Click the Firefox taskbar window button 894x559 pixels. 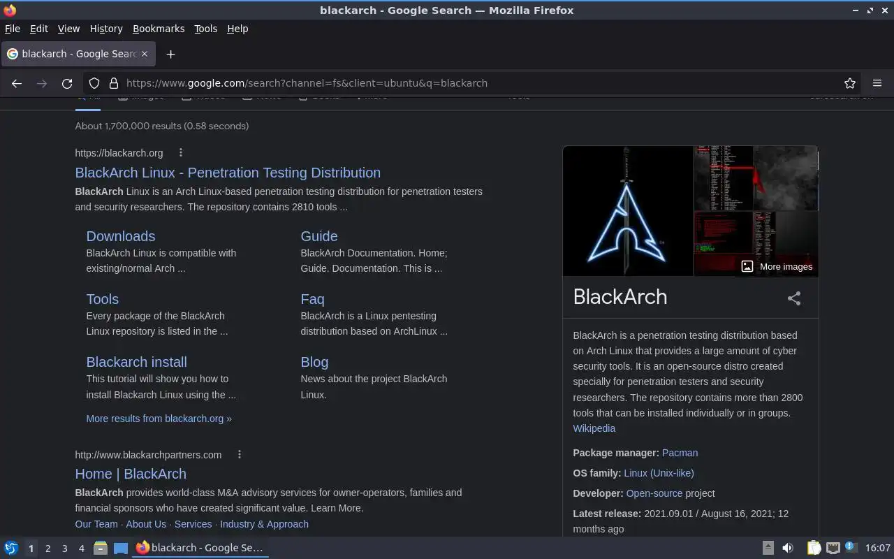click(x=200, y=548)
